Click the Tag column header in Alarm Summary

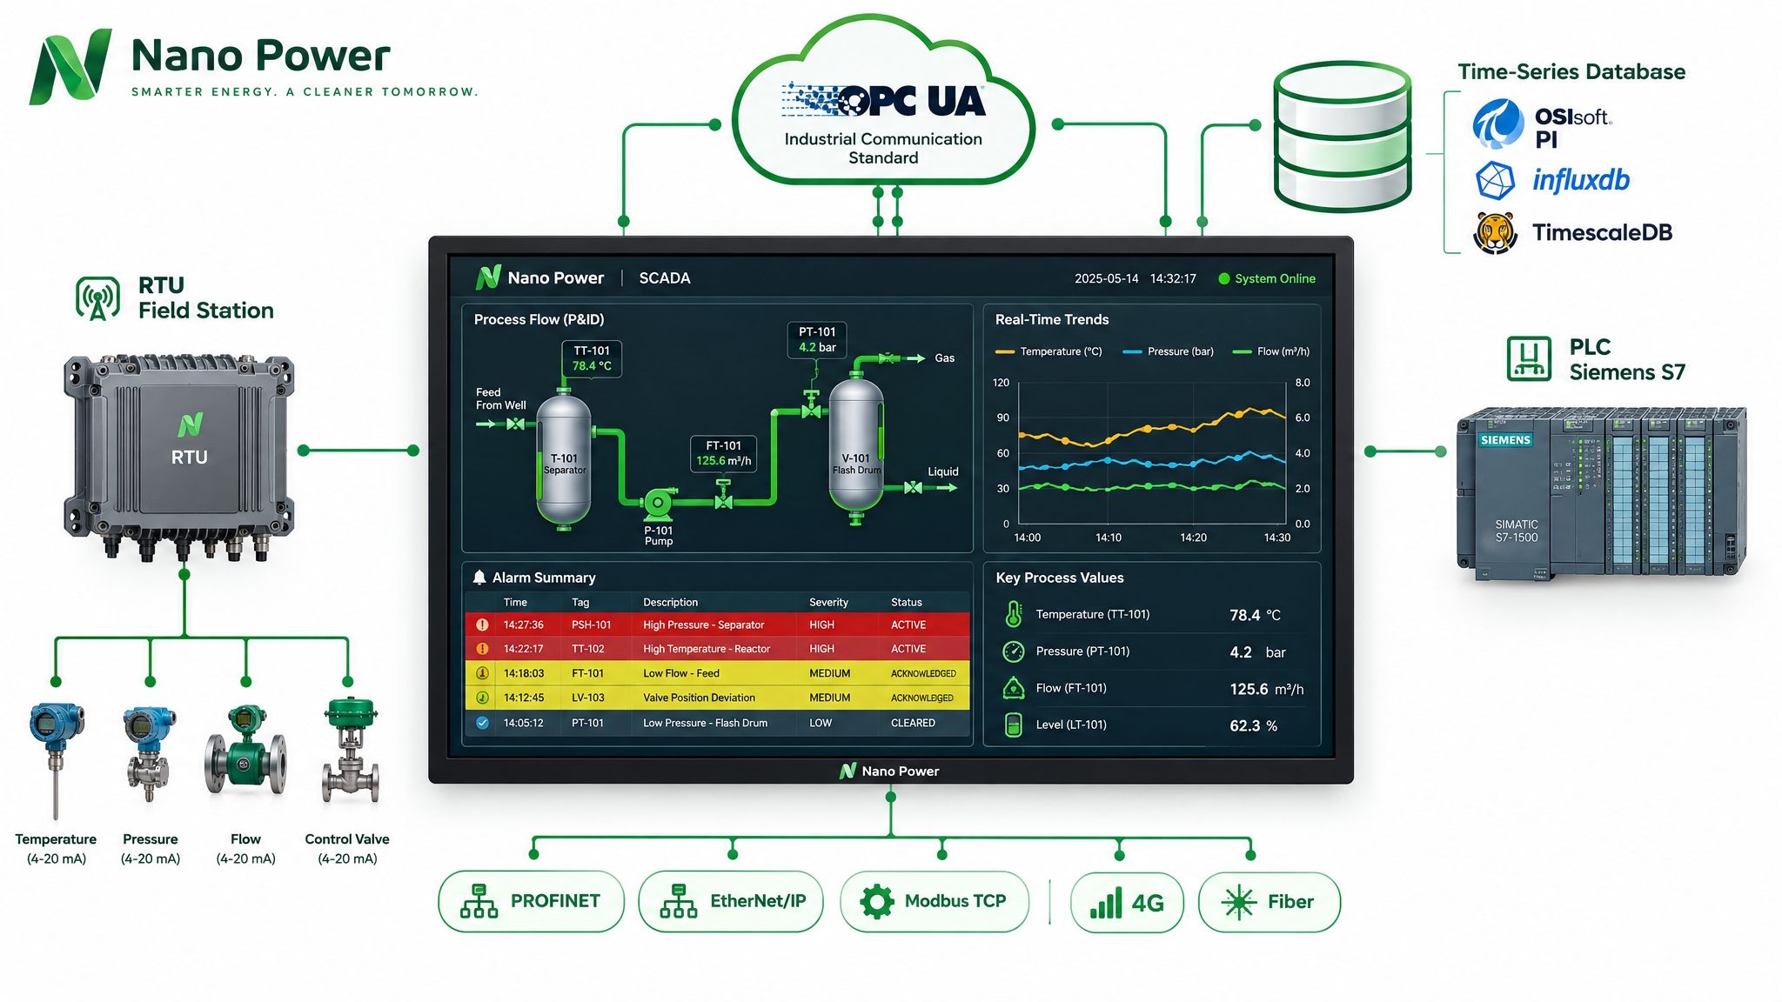[580, 602]
